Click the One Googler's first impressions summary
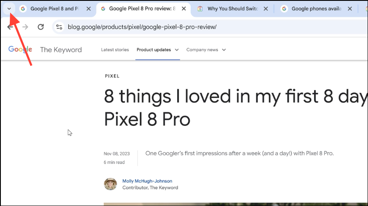The height and width of the screenshot is (206, 368). coord(240,154)
